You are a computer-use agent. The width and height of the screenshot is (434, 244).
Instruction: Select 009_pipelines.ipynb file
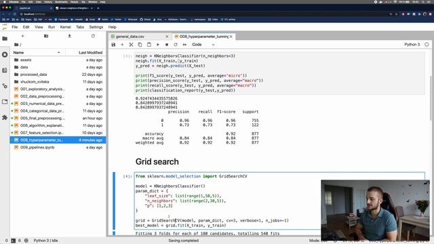tap(58, 148)
